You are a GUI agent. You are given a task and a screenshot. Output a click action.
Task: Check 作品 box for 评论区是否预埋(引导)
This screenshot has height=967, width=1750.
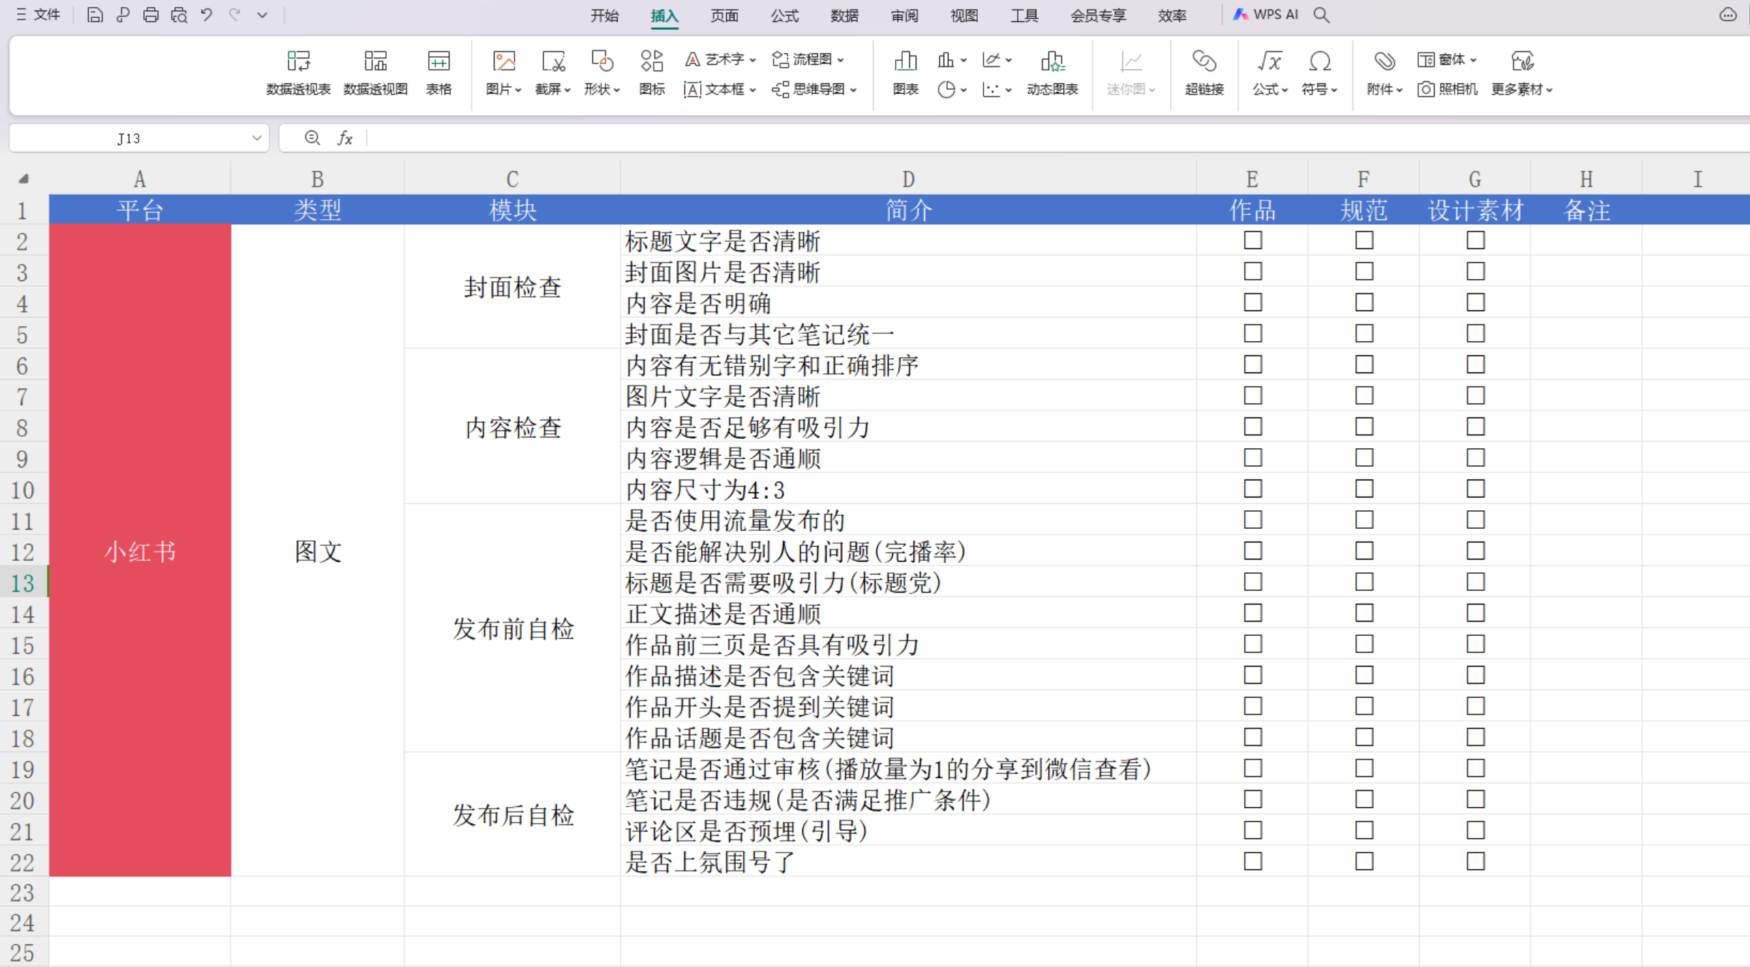[1253, 830]
